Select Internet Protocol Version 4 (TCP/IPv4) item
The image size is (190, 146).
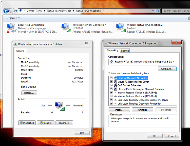[x=137, y=96]
